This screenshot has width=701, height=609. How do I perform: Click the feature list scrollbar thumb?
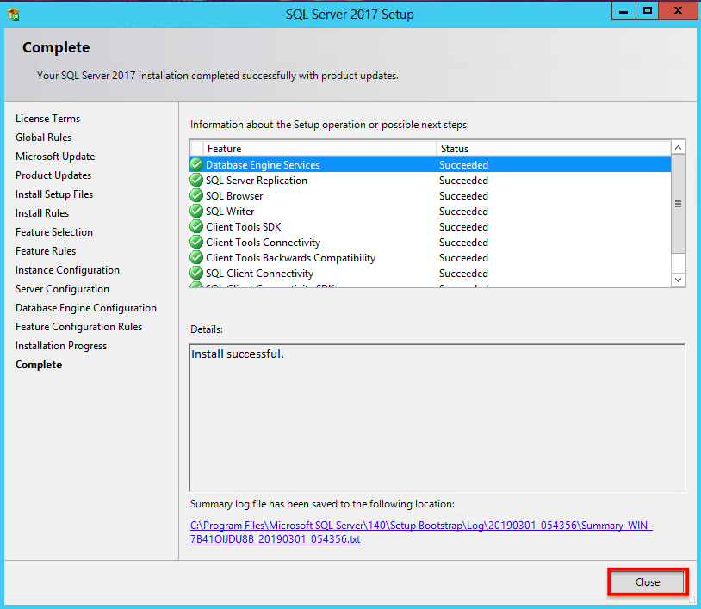pos(679,204)
